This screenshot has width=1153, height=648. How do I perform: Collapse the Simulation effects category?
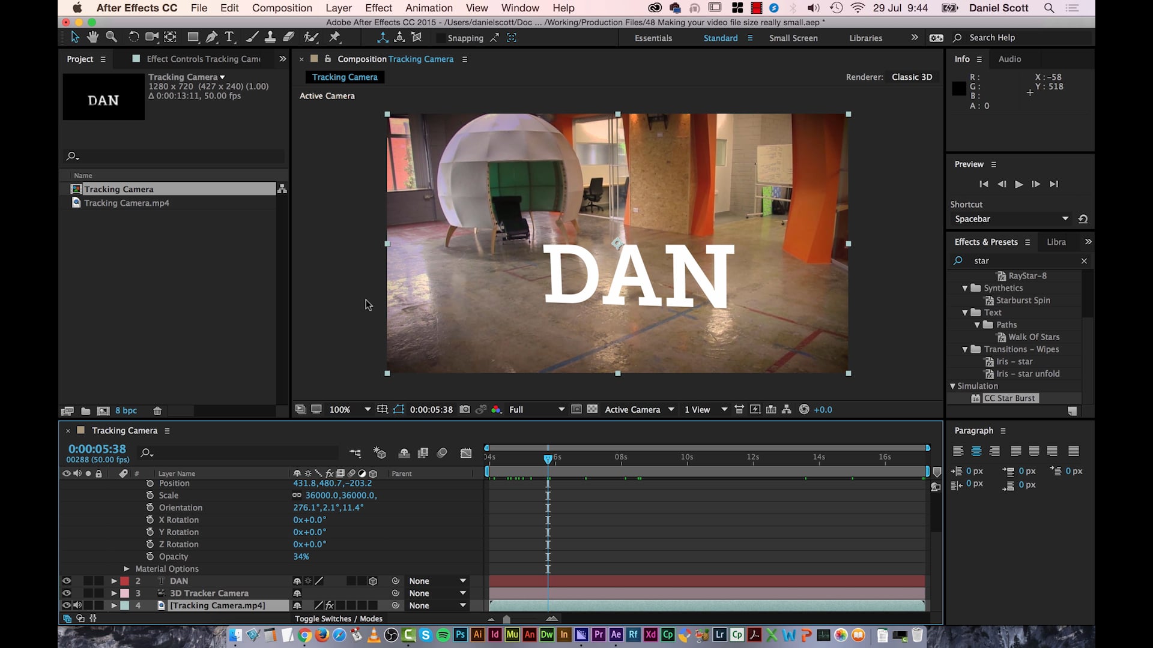(952, 386)
